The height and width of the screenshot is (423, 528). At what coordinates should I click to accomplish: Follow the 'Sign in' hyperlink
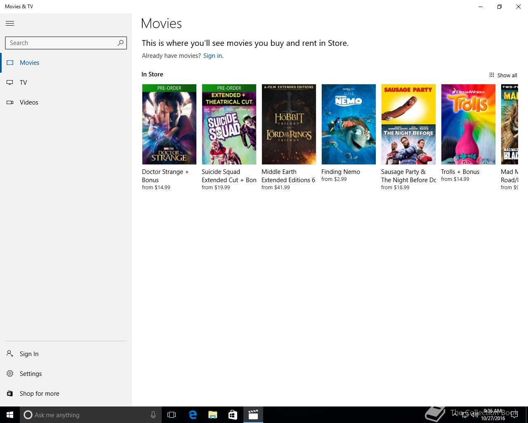(212, 56)
